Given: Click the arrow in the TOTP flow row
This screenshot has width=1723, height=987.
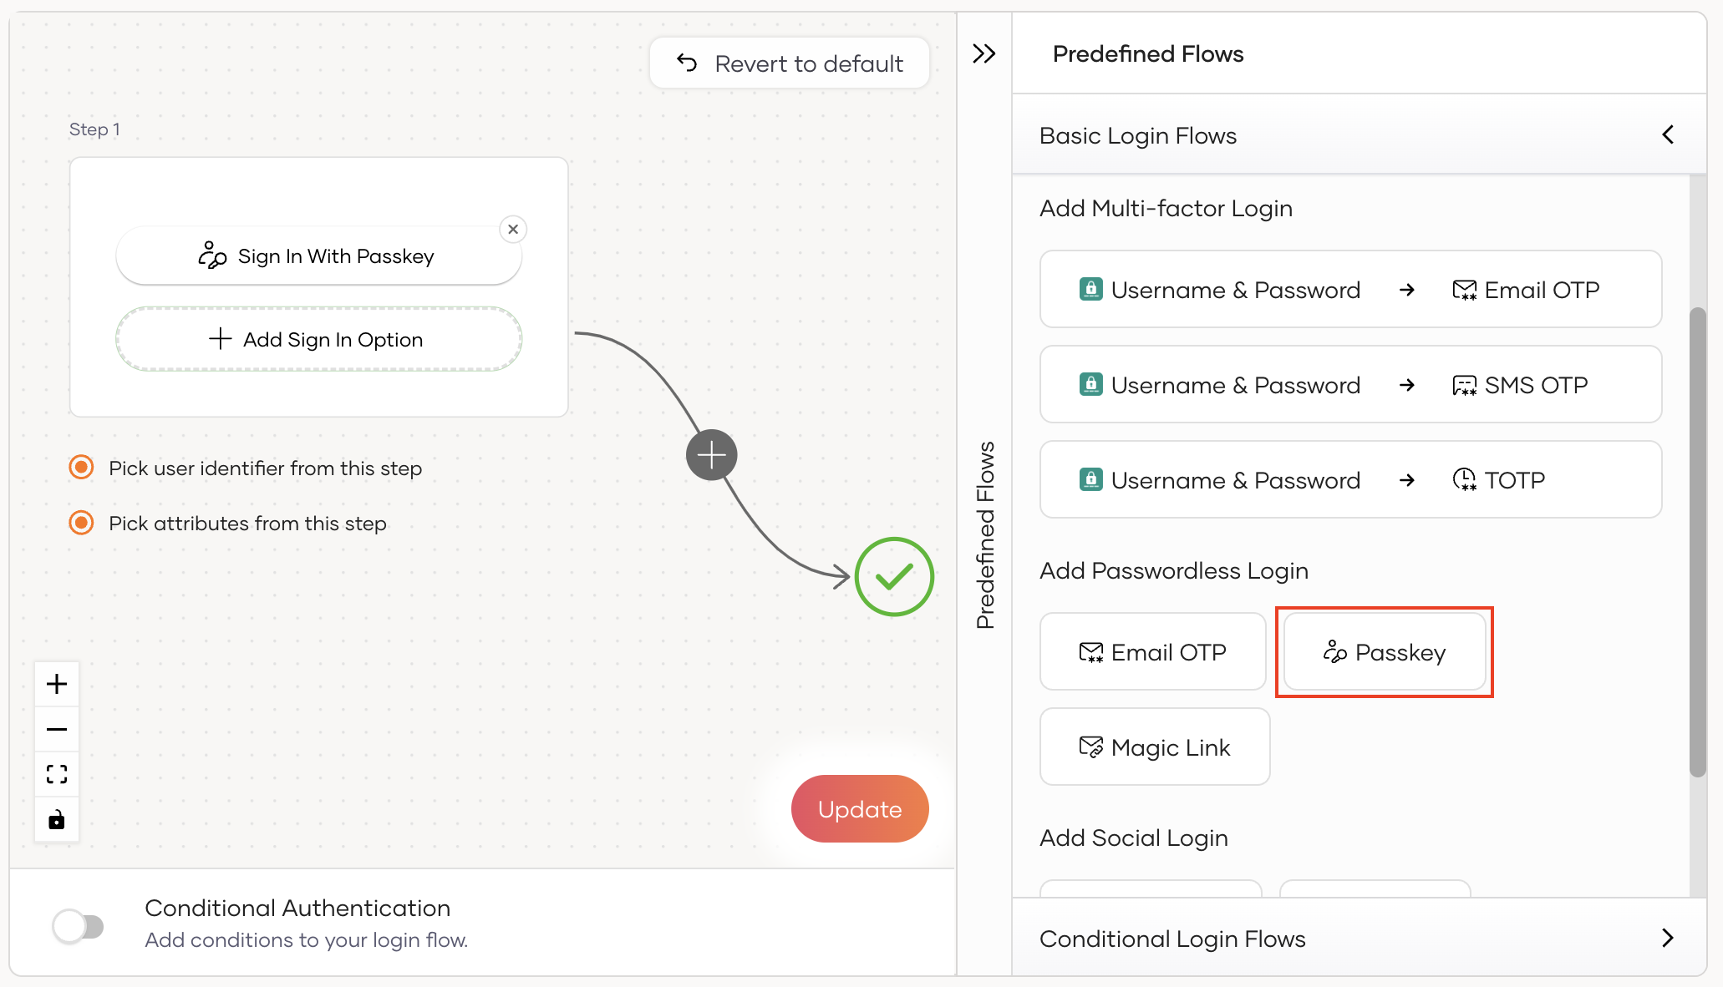Looking at the screenshot, I should (1407, 480).
